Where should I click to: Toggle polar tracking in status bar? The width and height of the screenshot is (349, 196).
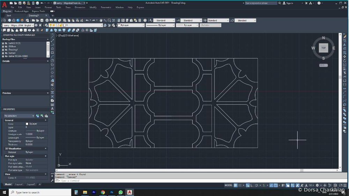tap(257, 185)
